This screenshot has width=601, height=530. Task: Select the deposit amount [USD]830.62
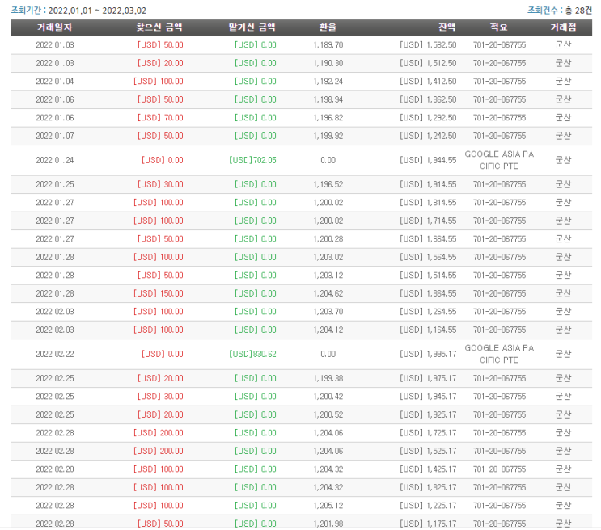coord(252,354)
